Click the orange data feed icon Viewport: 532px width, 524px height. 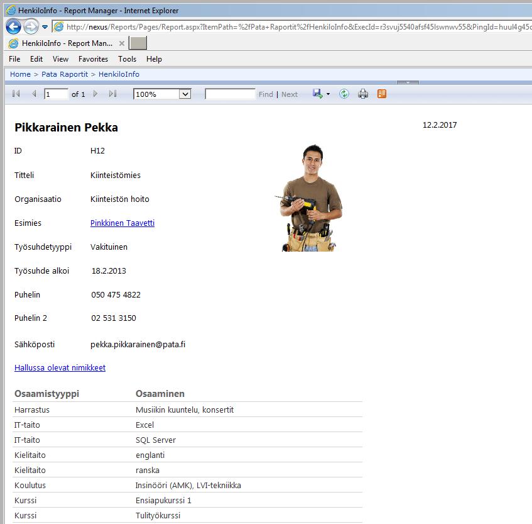(x=382, y=94)
